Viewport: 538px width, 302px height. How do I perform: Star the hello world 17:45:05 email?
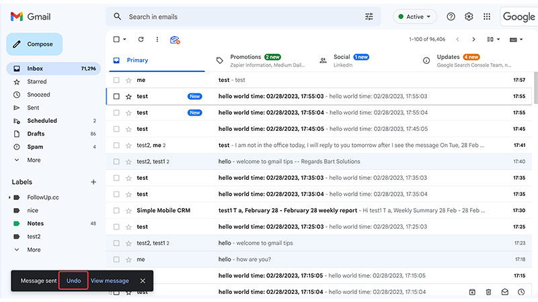pyautogui.click(x=128, y=129)
